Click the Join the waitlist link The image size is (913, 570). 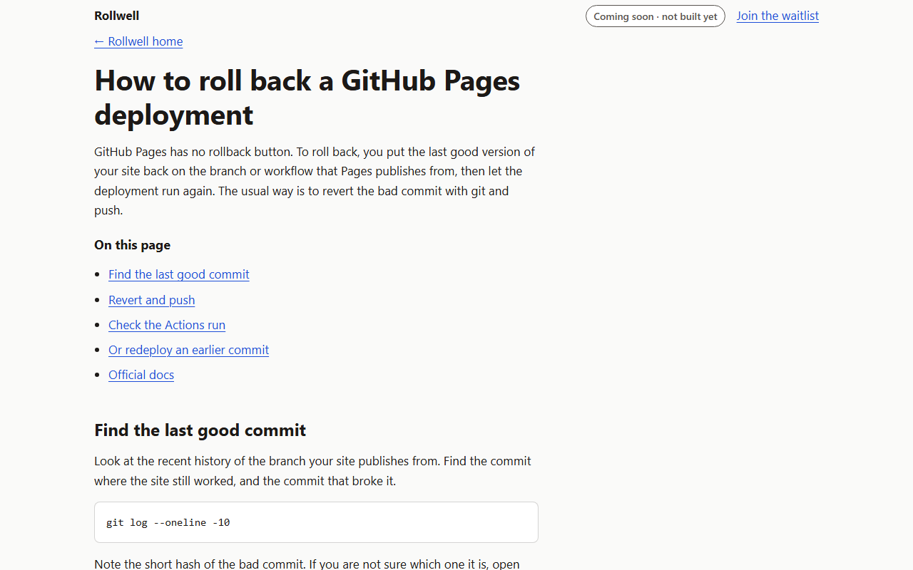coord(777,16)
